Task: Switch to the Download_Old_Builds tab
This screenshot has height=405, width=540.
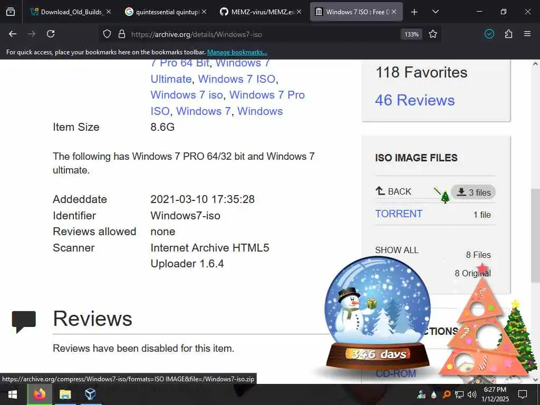Action: tap(71, 12)
